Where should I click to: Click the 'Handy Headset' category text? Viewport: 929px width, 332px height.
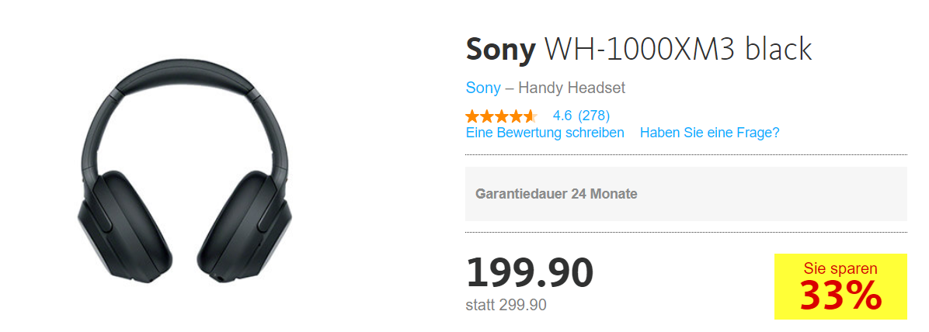[572, 88]
